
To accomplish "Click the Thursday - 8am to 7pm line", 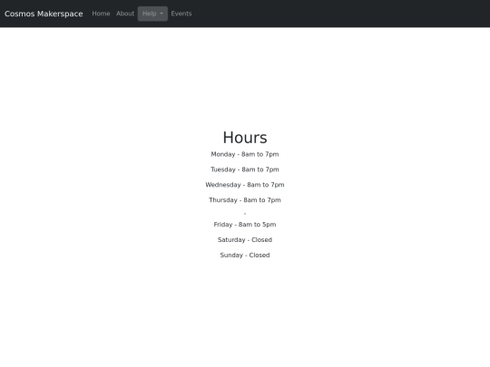I will pos(245,200).
